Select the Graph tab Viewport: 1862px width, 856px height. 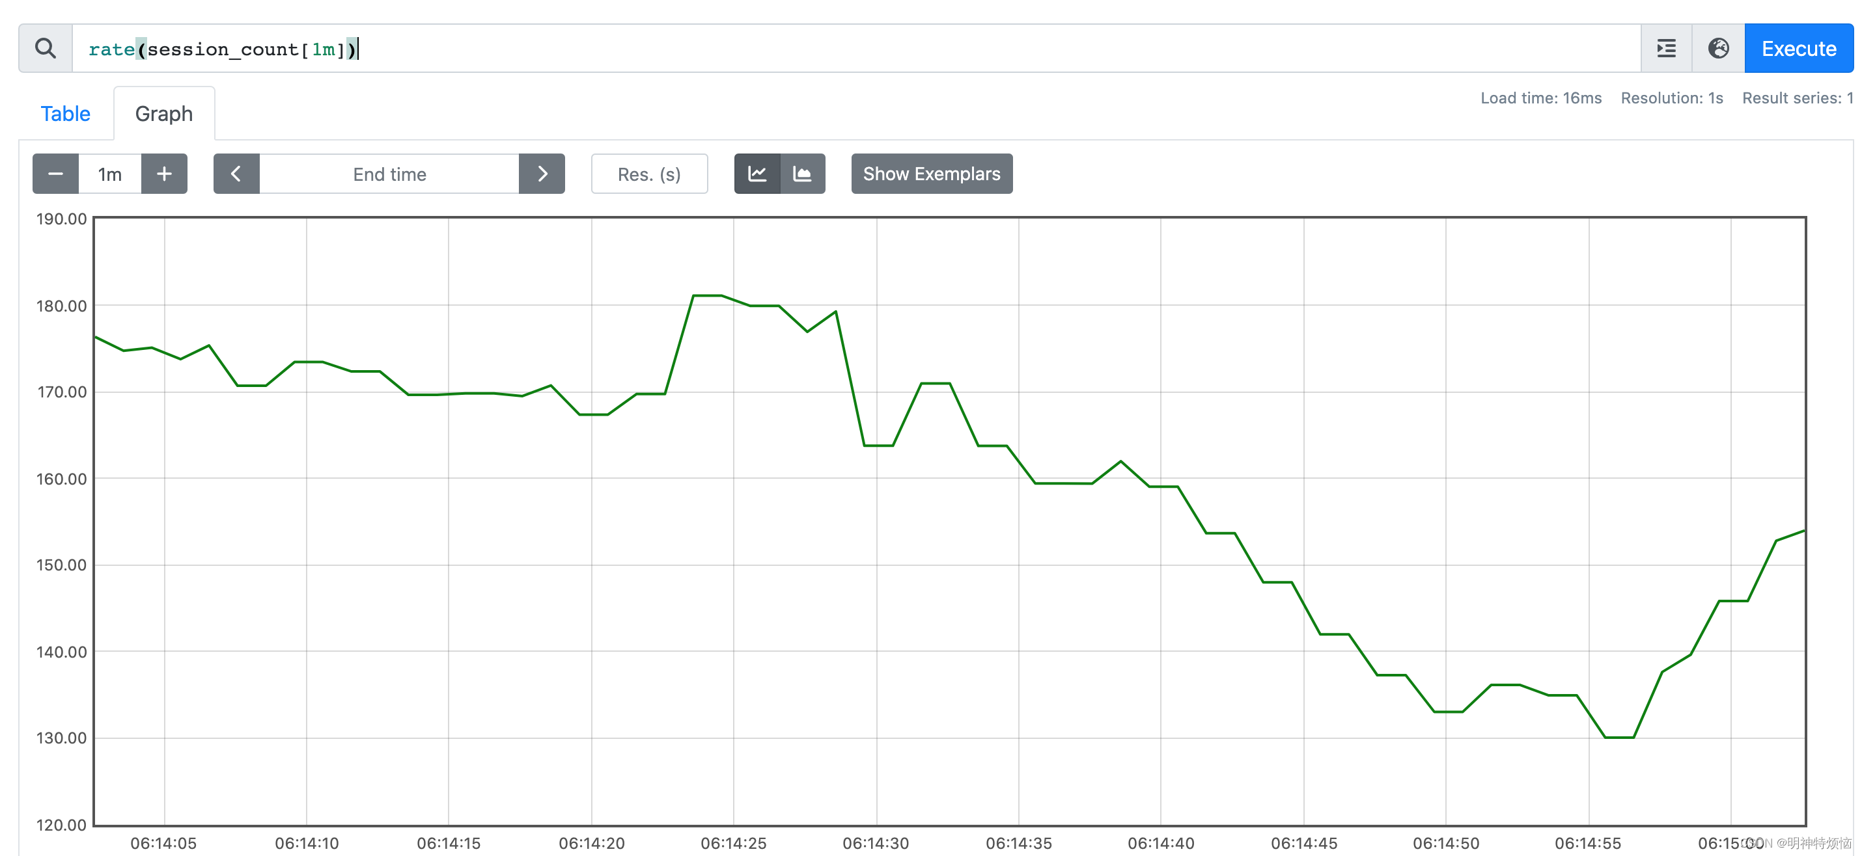point(164,113)
